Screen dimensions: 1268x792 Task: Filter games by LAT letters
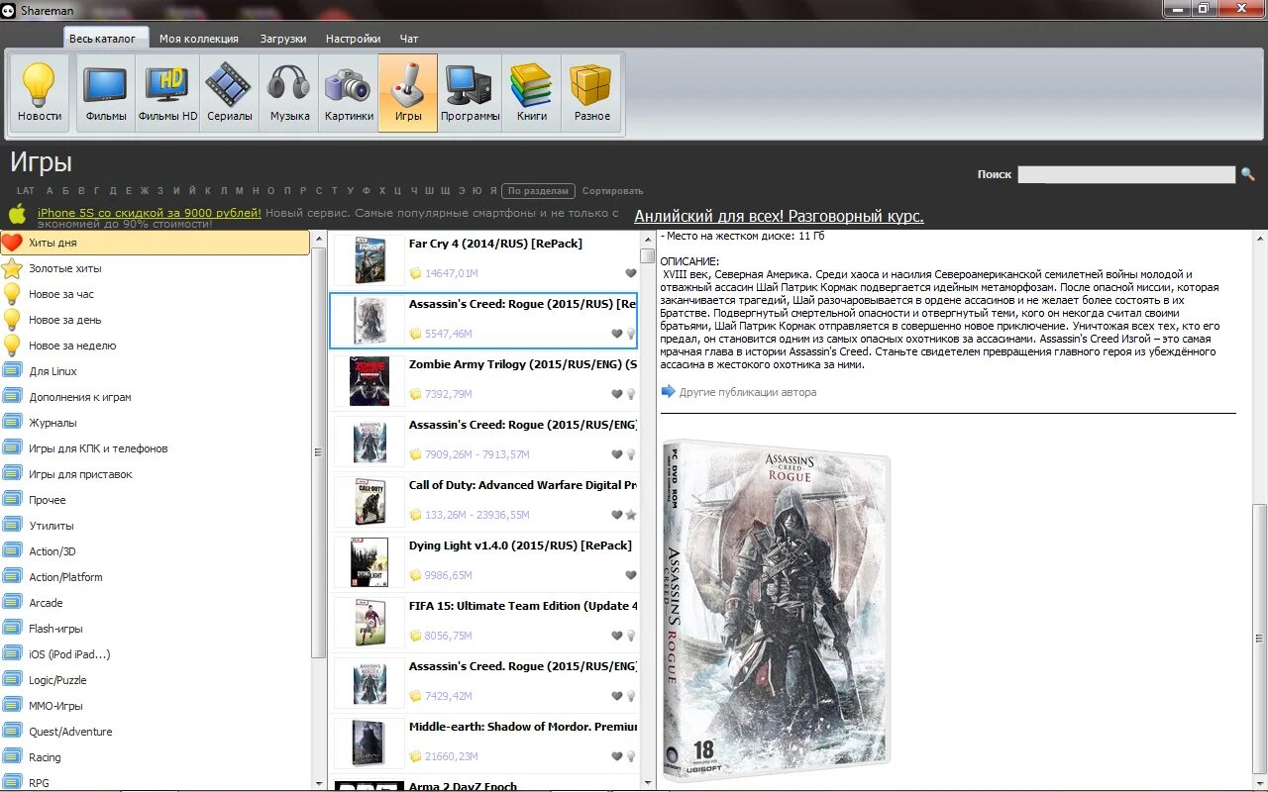pyautogui.click(x=26, y=191)
